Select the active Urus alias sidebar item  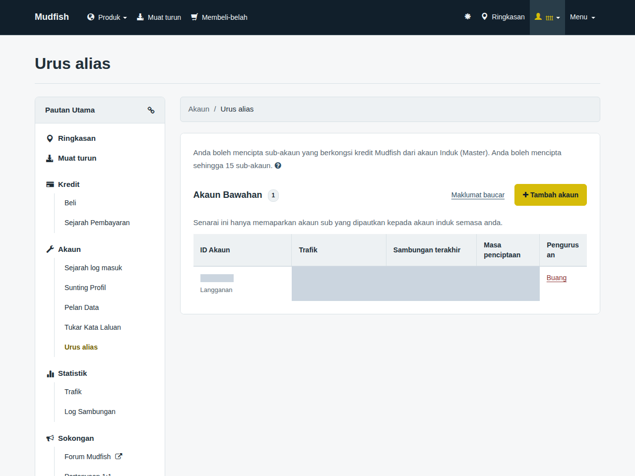[81, 347]
